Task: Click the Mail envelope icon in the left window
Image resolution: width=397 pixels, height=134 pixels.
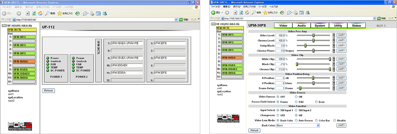Action: pos(85,13)
